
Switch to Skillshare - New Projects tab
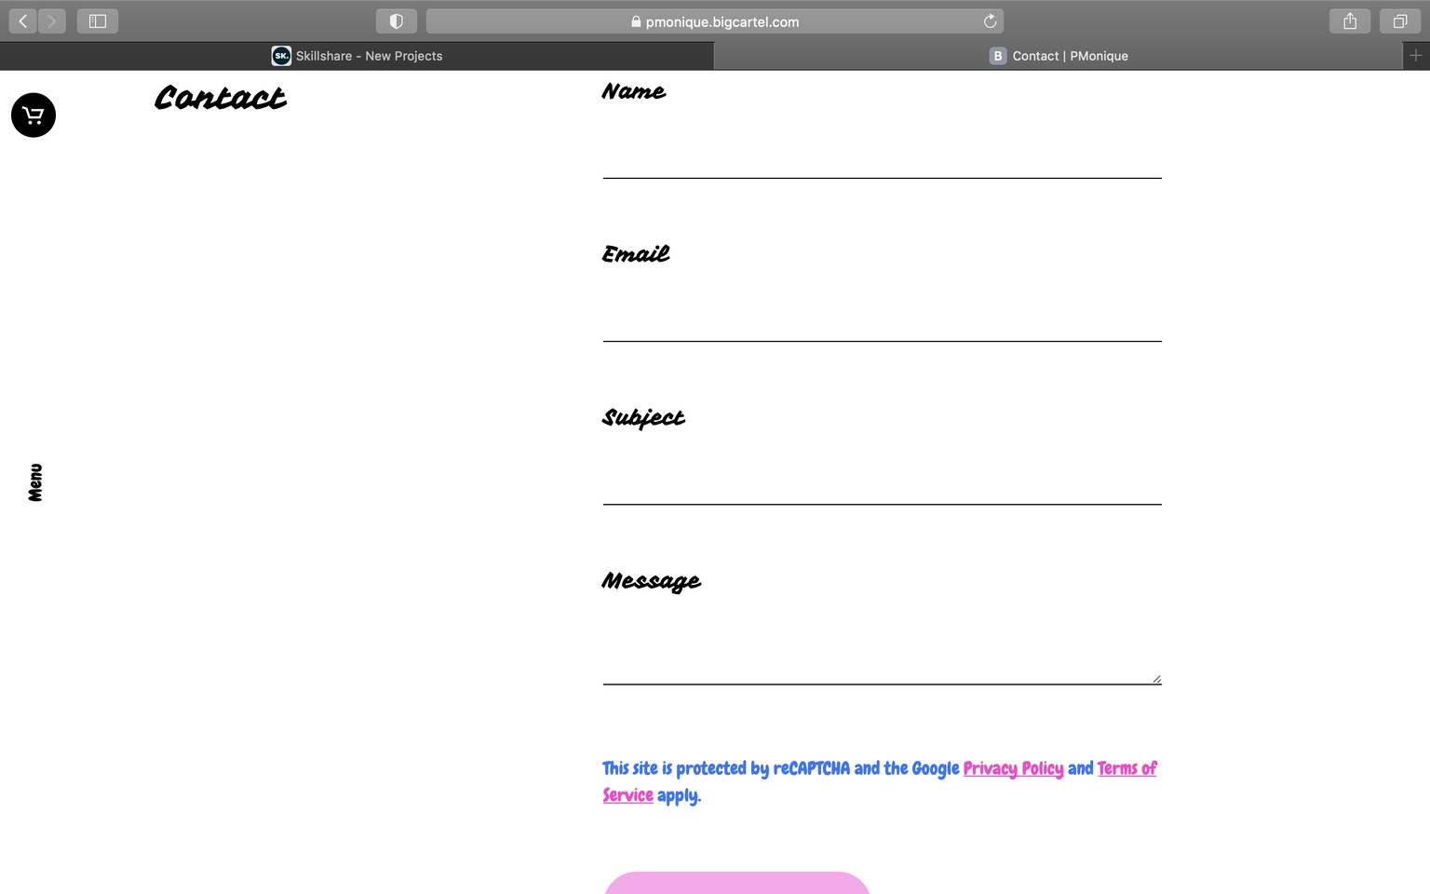click(x=357, y=56)
